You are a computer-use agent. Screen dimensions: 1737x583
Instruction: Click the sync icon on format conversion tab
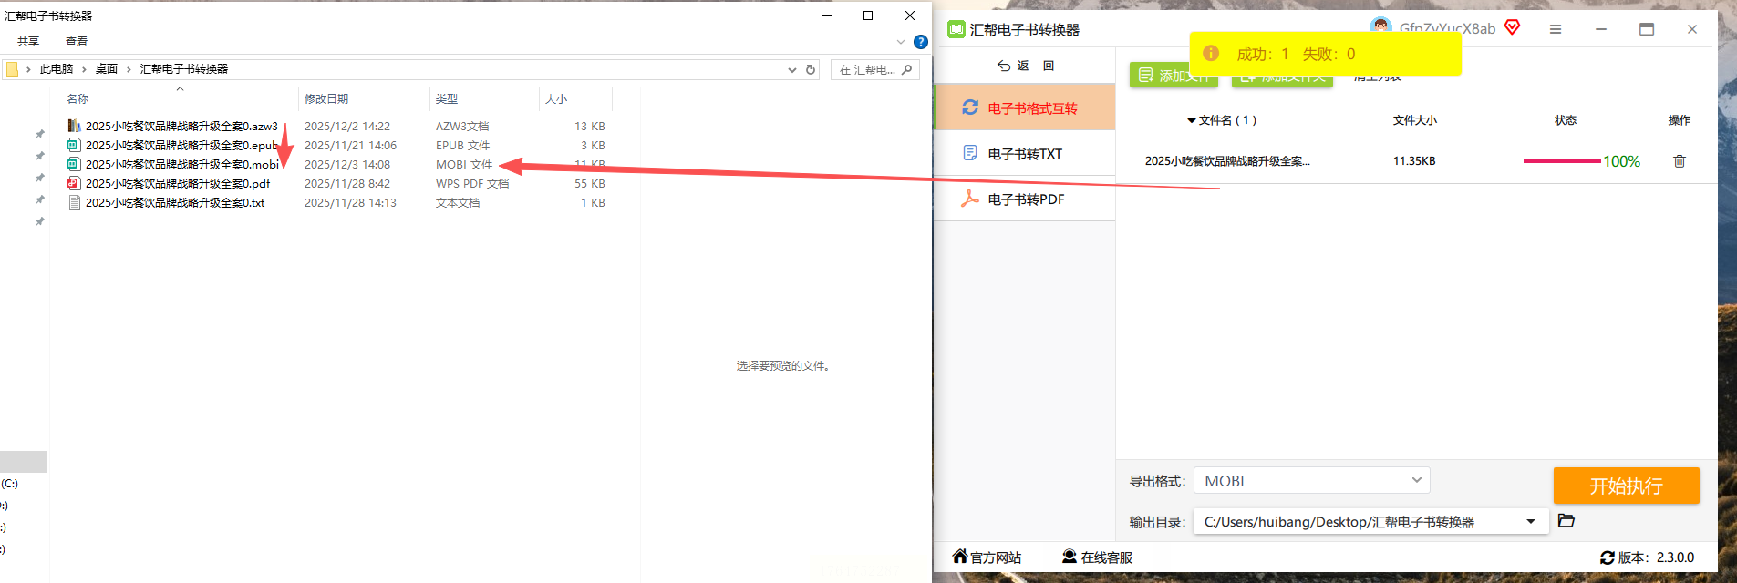(970, 107)
